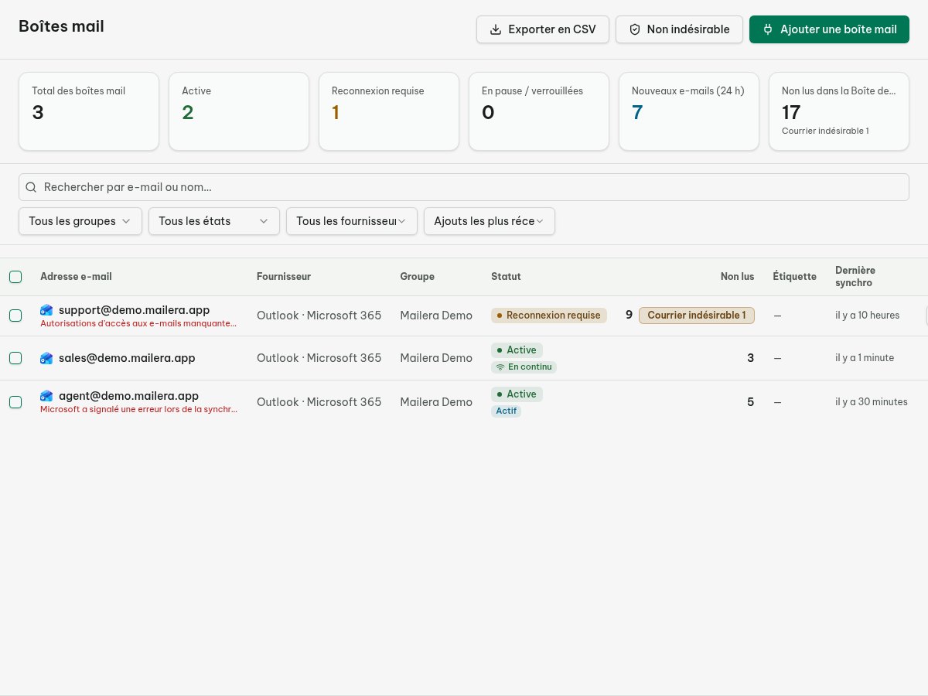This screenshot has height=696, width=928.
Task: Click Outlook · Microsoft 365 in sales row
Action: [319, 358]
